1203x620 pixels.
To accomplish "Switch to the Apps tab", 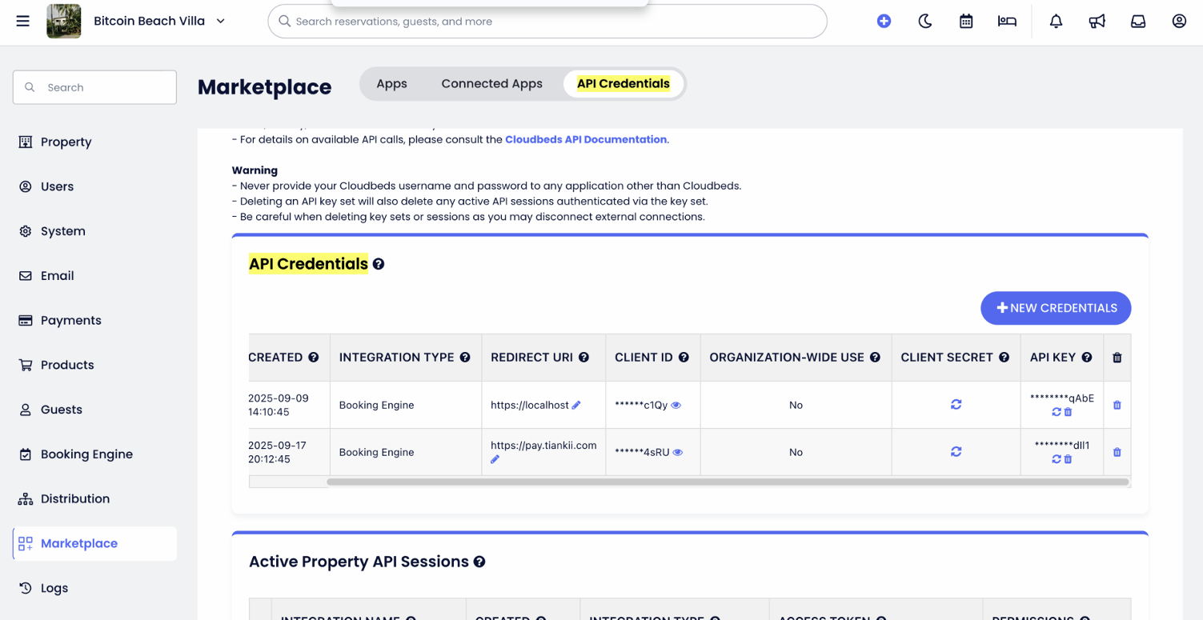I will point(391,84).
